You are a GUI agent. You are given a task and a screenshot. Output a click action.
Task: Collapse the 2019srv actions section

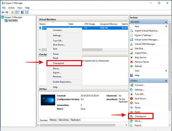point(166,81)
